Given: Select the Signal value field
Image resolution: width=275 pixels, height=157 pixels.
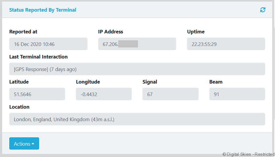Looking at the screenshot, I should [x=170, y=94].
